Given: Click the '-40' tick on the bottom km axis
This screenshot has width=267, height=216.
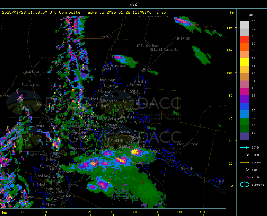Looking at the screenshot, I should point(22,212).
